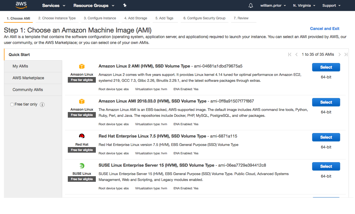Click the SUSE Linux logo icon

pos(82,166)
